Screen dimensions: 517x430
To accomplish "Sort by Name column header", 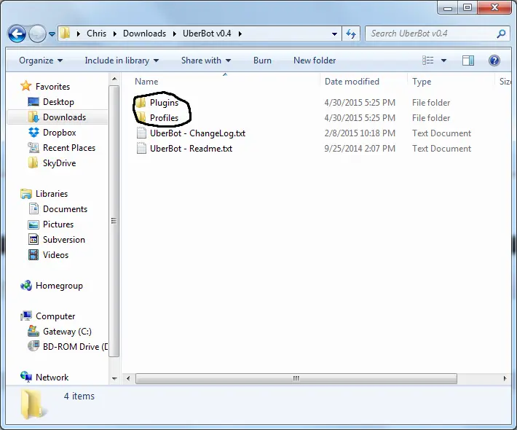I will [x=146, y=82].
